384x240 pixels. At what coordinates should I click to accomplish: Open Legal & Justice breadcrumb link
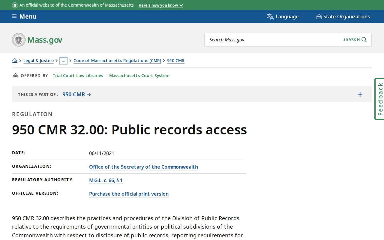(x=38, y=61)
